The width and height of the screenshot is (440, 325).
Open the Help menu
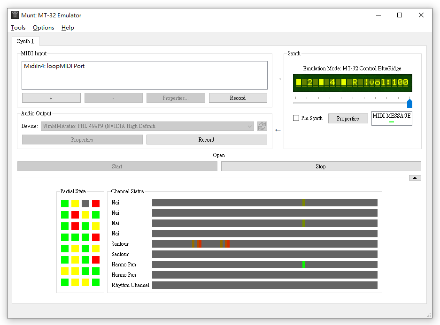(68, 28)
